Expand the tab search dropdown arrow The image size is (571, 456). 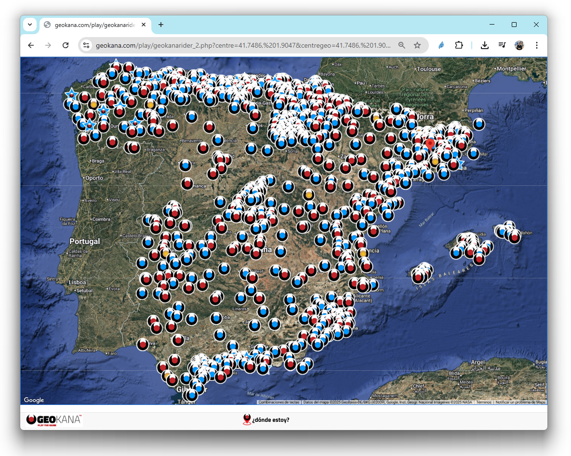(30, 25)
